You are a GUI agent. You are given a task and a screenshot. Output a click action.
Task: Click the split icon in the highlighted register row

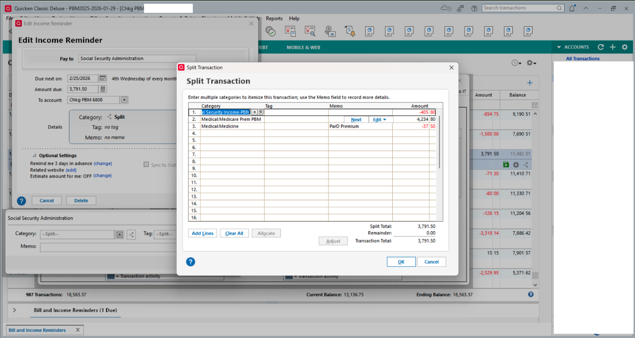point(525,164)
